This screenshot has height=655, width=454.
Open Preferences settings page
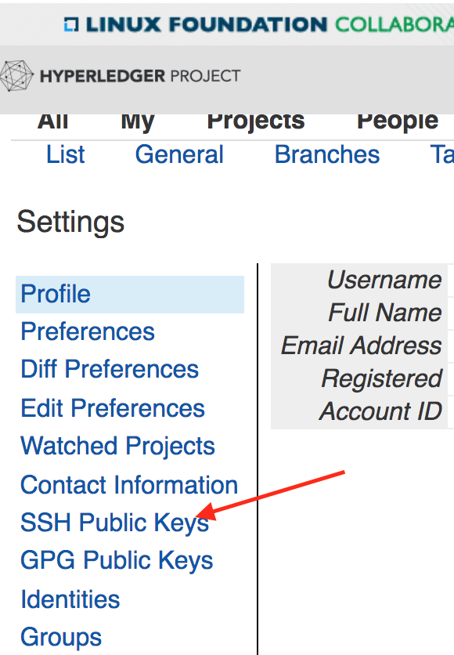point(88,331)
